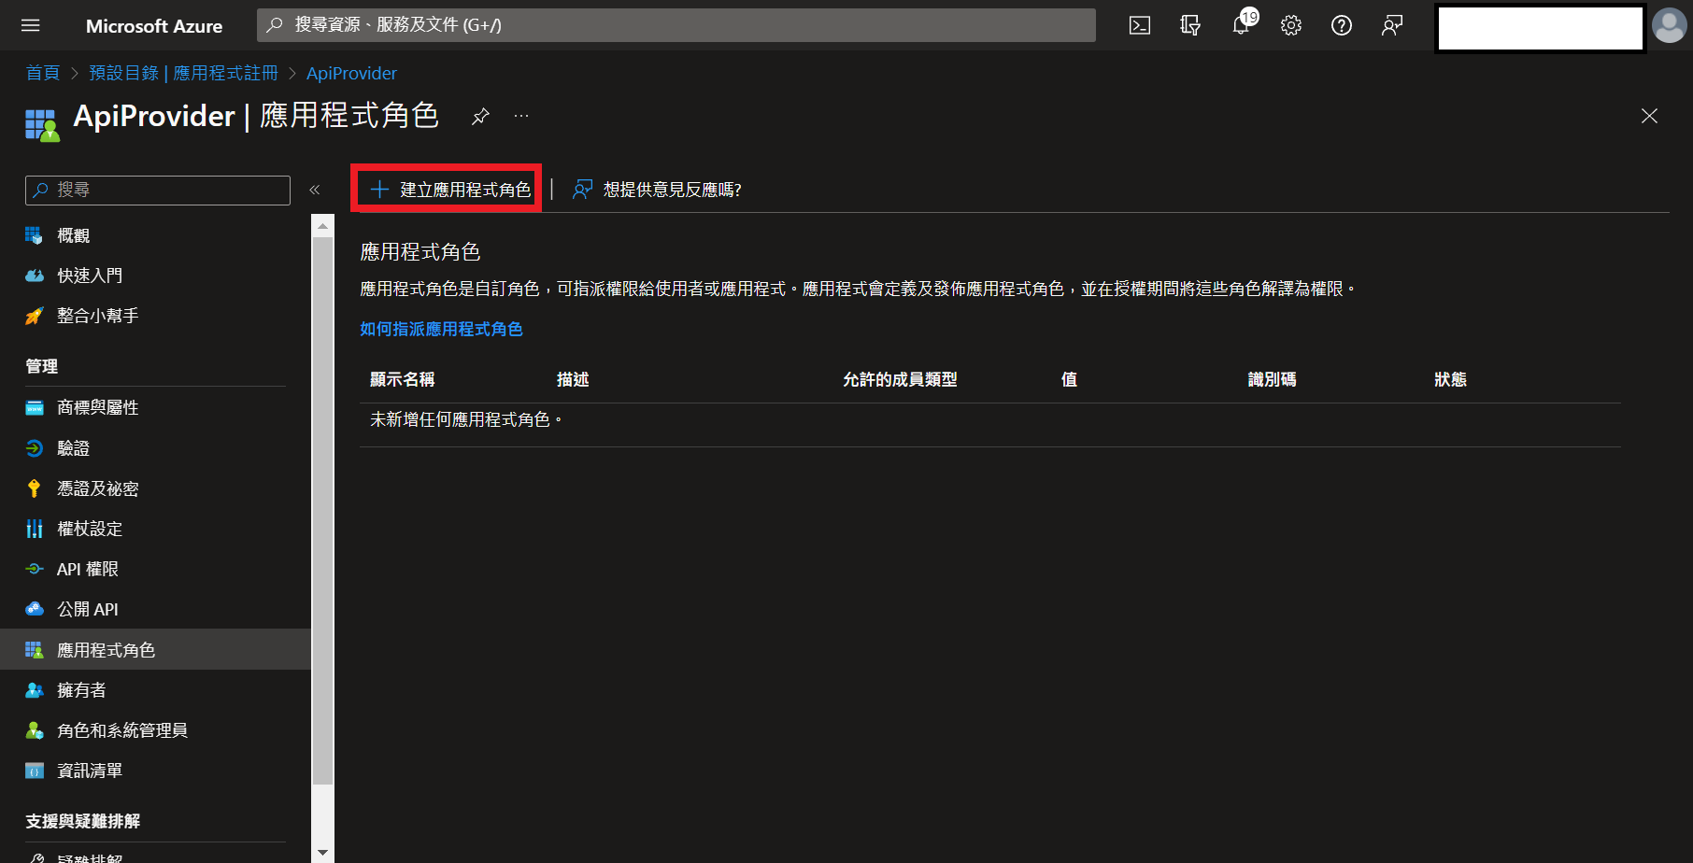Viewport: 1693px width, 863px height.
Task: Click the user account avatar
Action: pyautogui.click(x=1670, y=25)
